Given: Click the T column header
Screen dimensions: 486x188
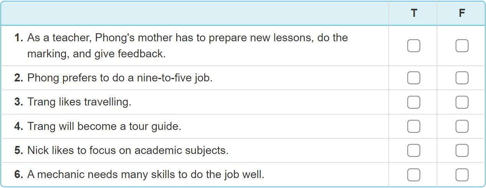Looking at the screenshot, I should point(414,13).
